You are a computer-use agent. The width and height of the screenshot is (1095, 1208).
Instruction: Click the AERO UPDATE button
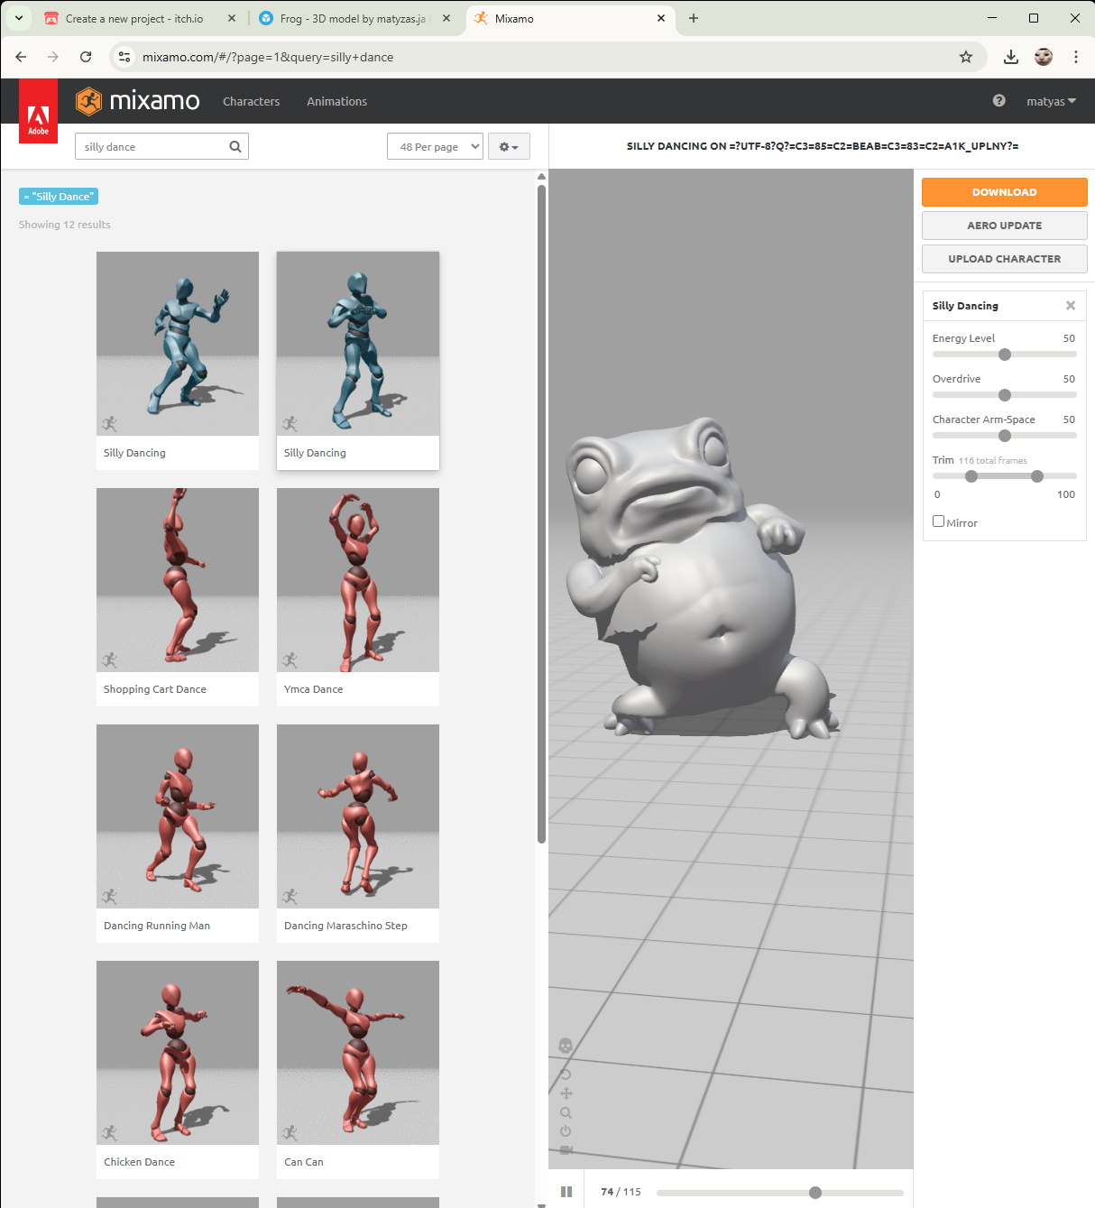tap(1004, 226)
